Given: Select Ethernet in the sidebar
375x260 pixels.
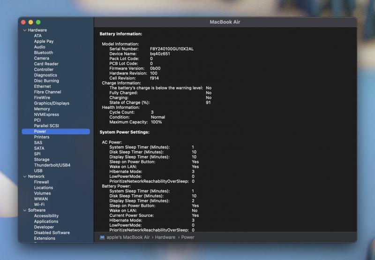Looking at the screenshot, I should pos(42,86).
